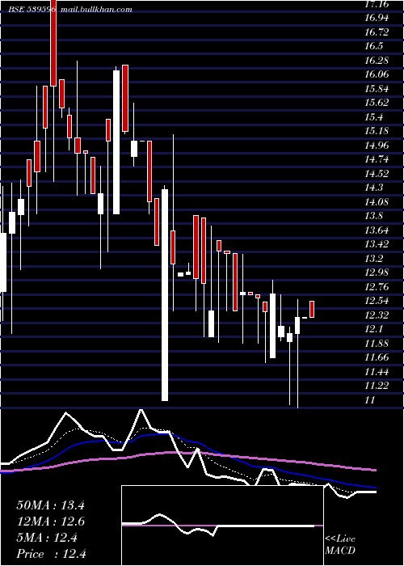Click the 11.66 price axis label
The image size is (404, 566).
point(377,357)
